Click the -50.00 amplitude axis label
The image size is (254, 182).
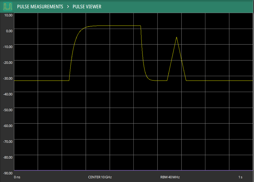coord(8,110)
